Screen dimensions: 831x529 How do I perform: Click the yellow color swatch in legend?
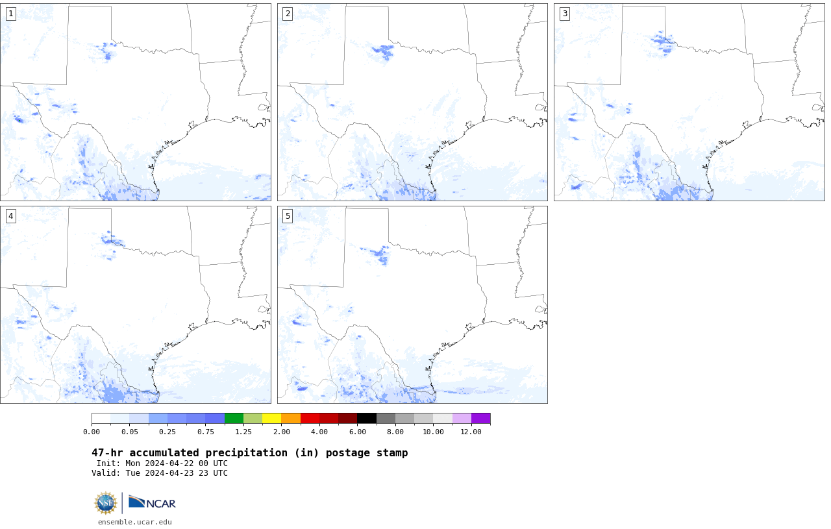(x=271, y=419)
